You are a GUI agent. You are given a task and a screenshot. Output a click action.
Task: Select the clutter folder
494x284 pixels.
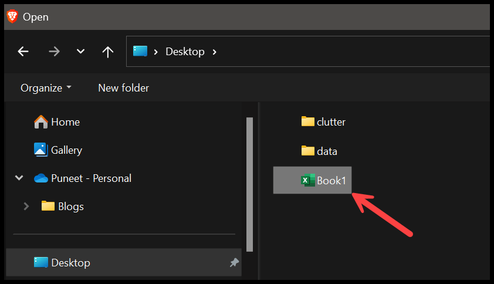tap(323, 122)
